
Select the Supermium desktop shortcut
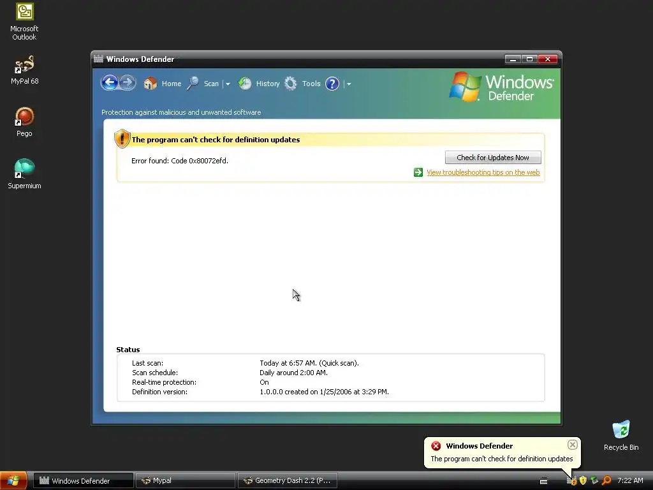point(24,174)
